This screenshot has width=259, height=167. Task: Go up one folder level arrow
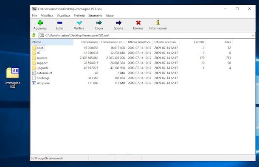pyautogui.click(x=34, y=35)
